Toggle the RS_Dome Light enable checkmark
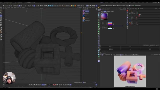Image resolution: width=160 pixels, height=90 pixels. click(138, 13)
